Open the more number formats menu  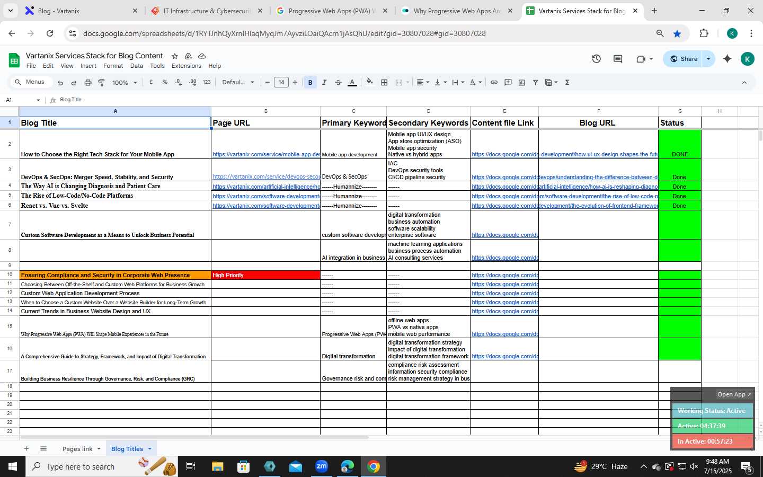[207, 82]
